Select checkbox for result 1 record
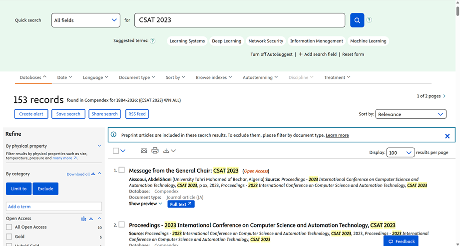Image resolution: width=460 pixels, height=246 pixels. click(x=121, y=170)
